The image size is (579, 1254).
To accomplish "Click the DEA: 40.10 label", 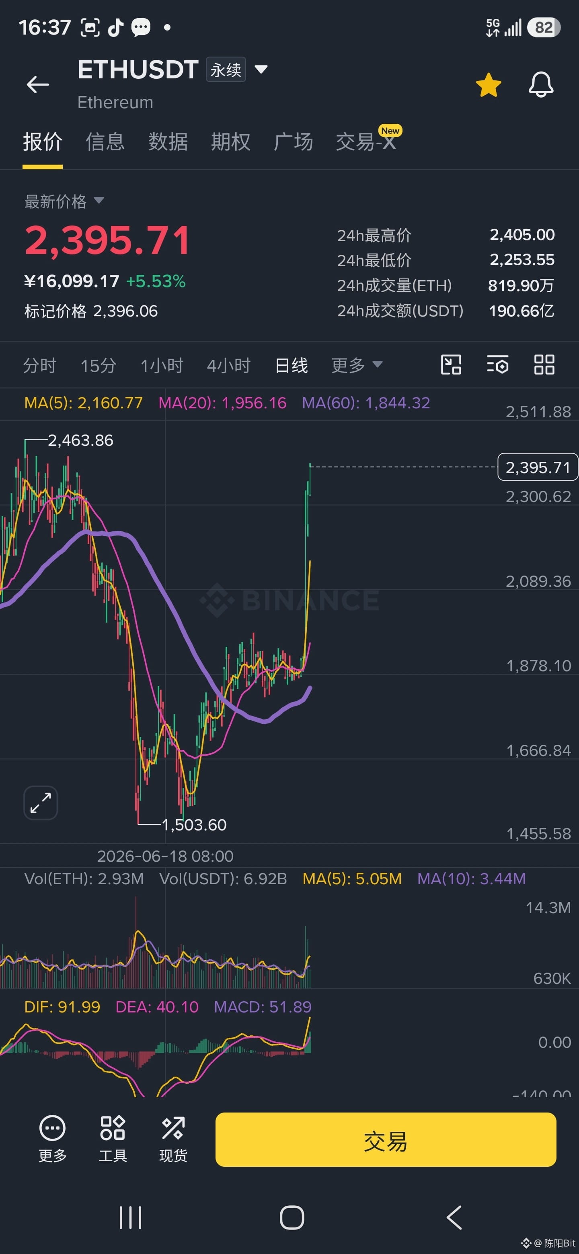I will [157, 1007].
